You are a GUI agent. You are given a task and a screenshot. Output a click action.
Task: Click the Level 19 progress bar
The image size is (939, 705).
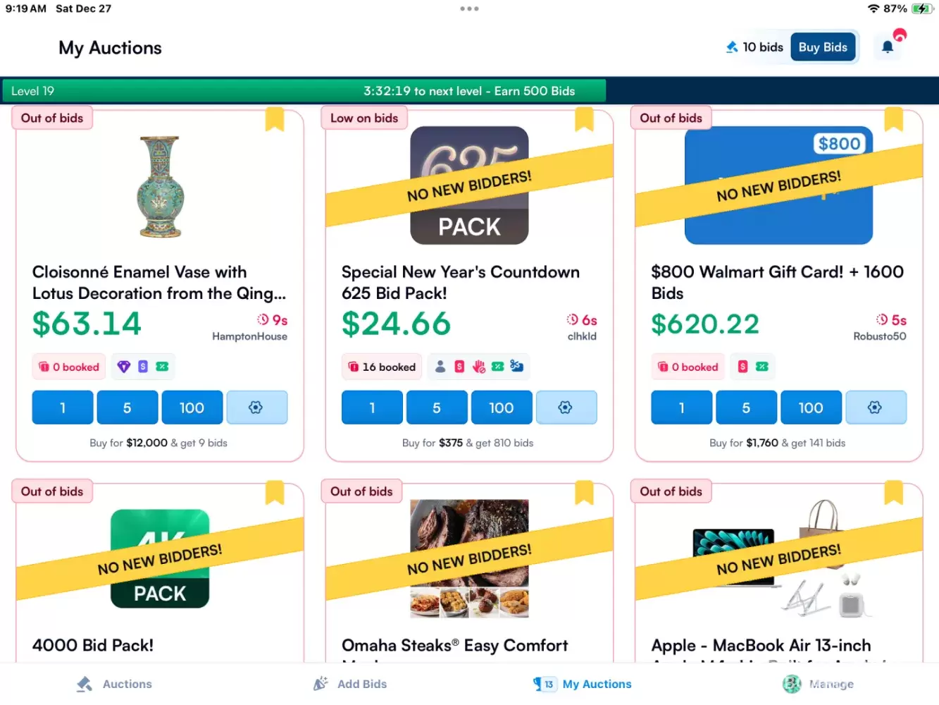point(304,91)
